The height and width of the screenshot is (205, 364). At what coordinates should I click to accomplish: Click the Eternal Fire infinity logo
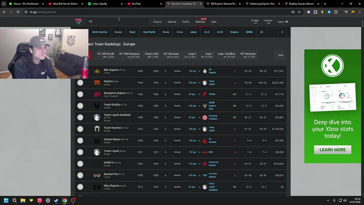click(97, 175)
